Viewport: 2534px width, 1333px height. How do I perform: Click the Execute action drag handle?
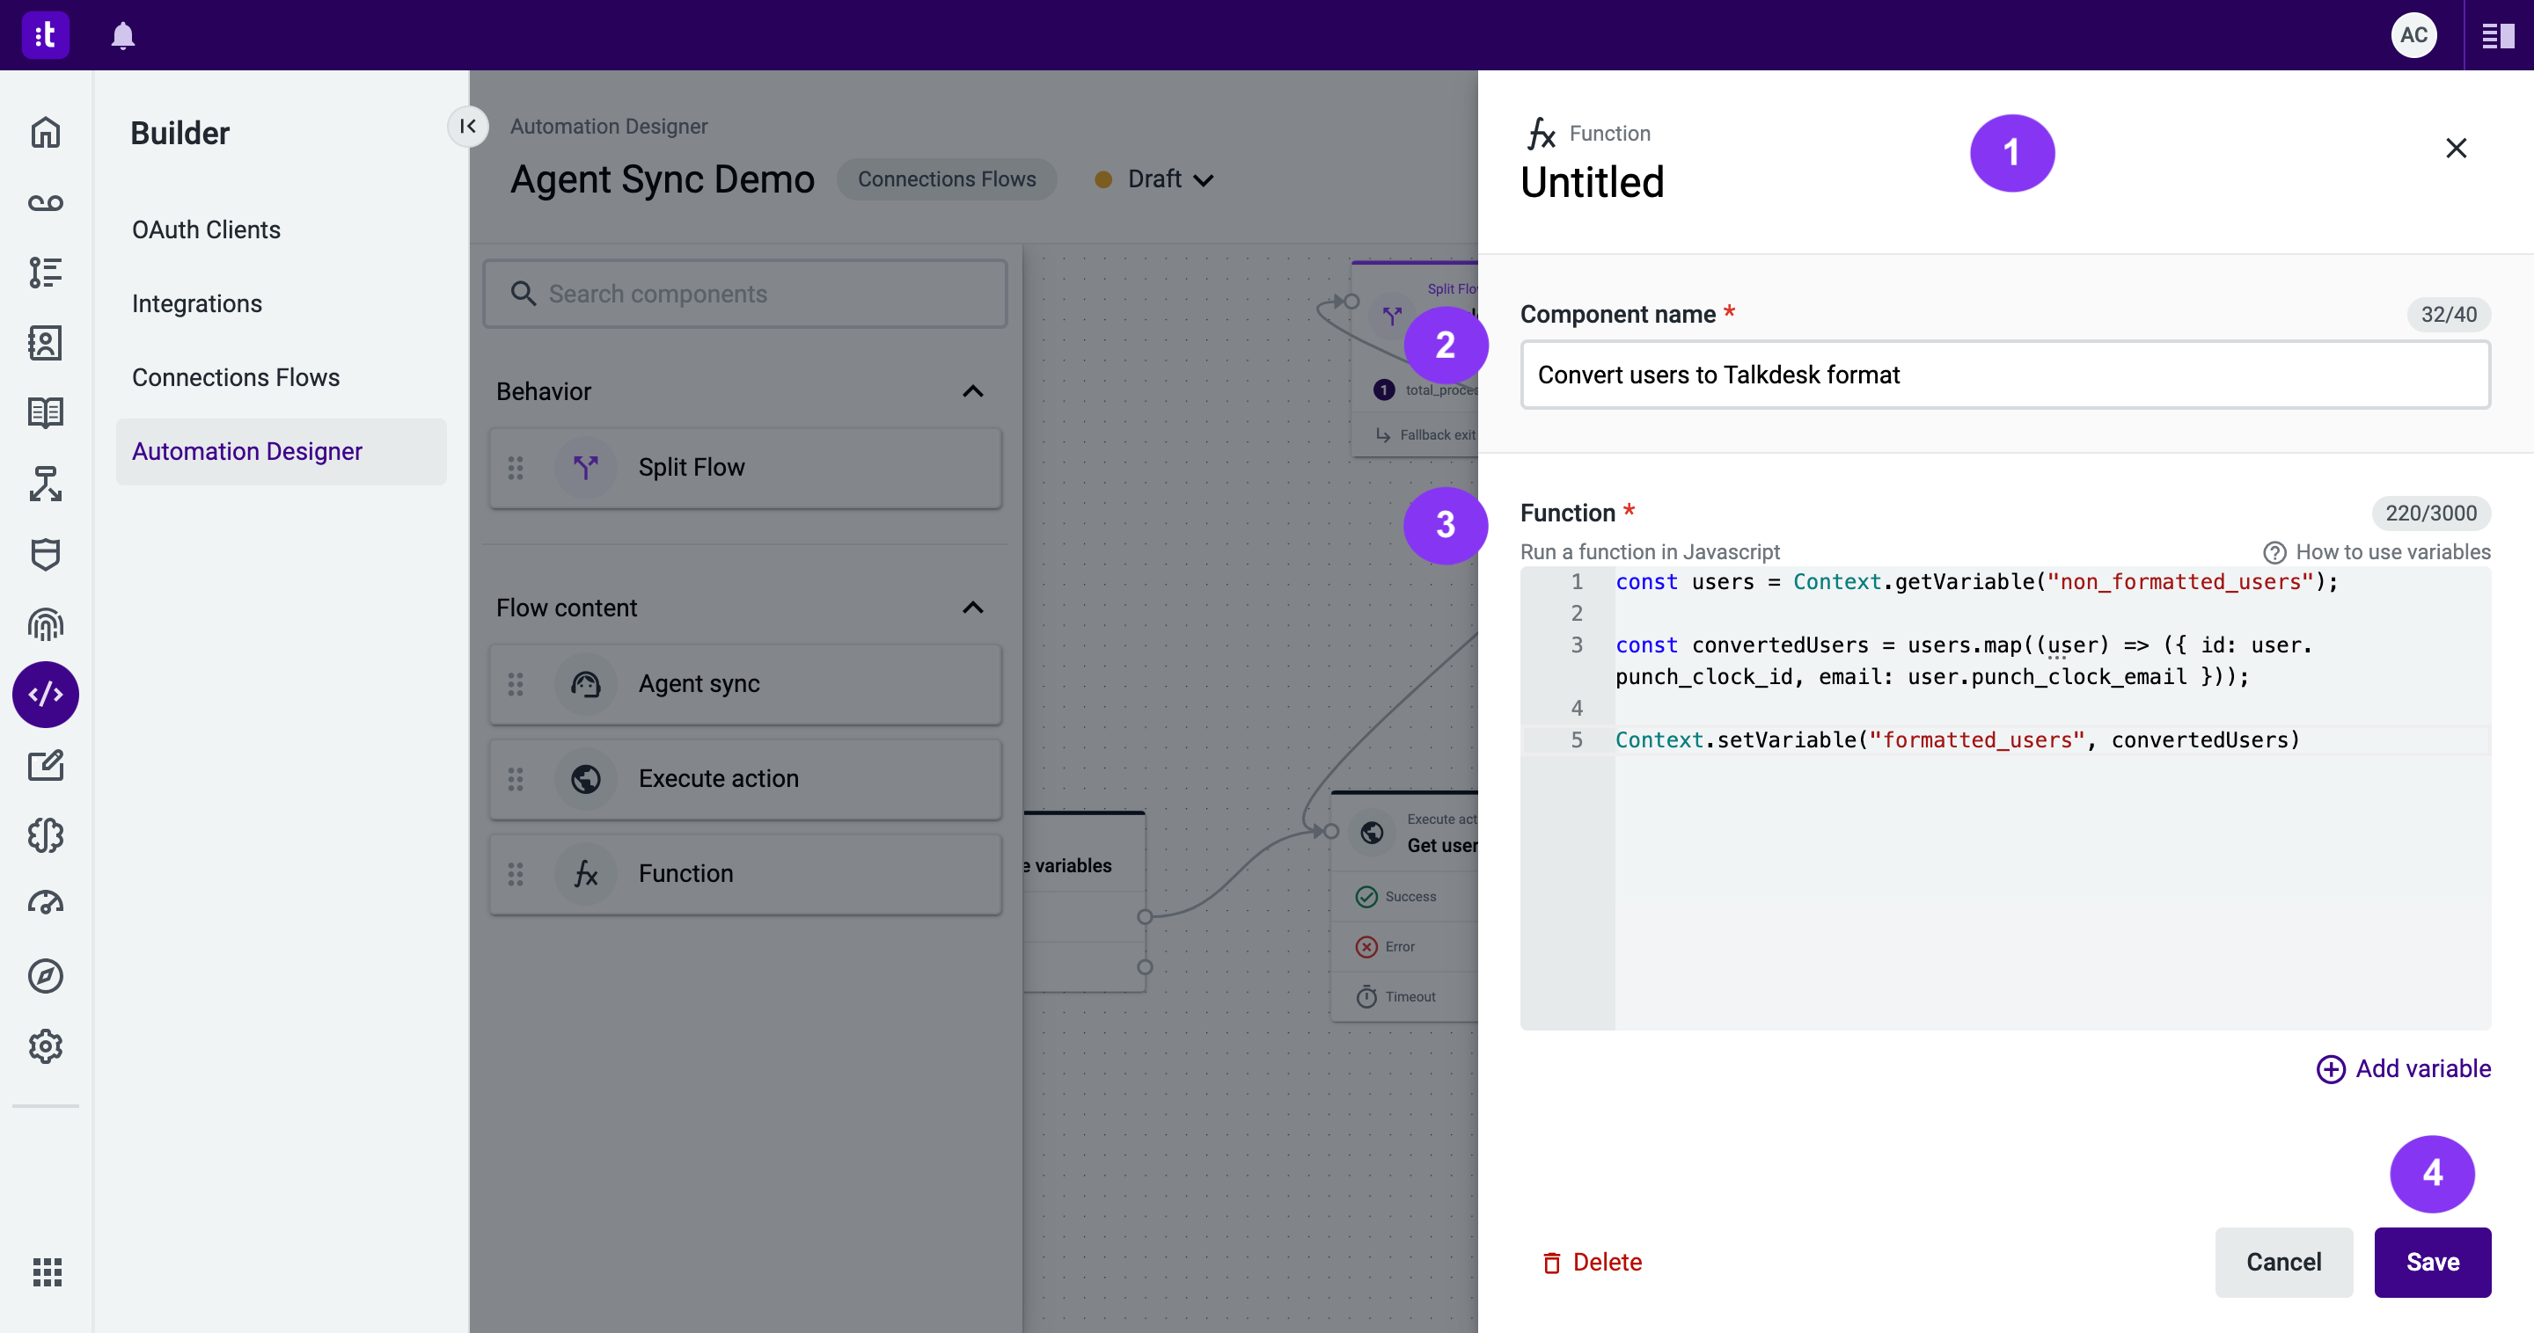point(516,778)
